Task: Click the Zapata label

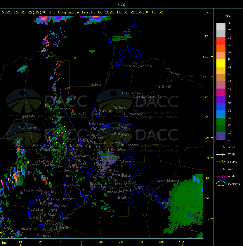Action: [x=65, y=218]
